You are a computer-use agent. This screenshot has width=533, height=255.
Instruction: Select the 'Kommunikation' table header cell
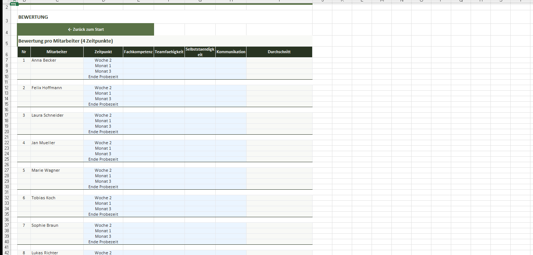point(231,52)
